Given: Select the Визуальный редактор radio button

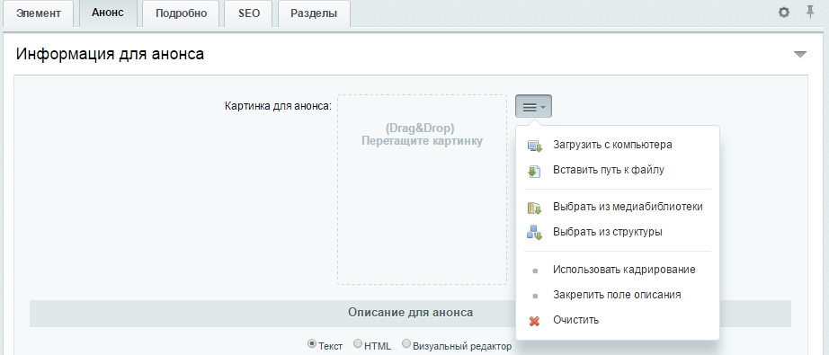Looking at the screenshot, I should point(406,344).
